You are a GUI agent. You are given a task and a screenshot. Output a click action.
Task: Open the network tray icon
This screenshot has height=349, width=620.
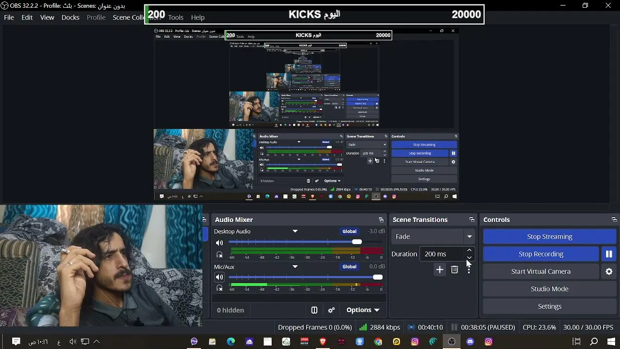(x=85, y=342)
